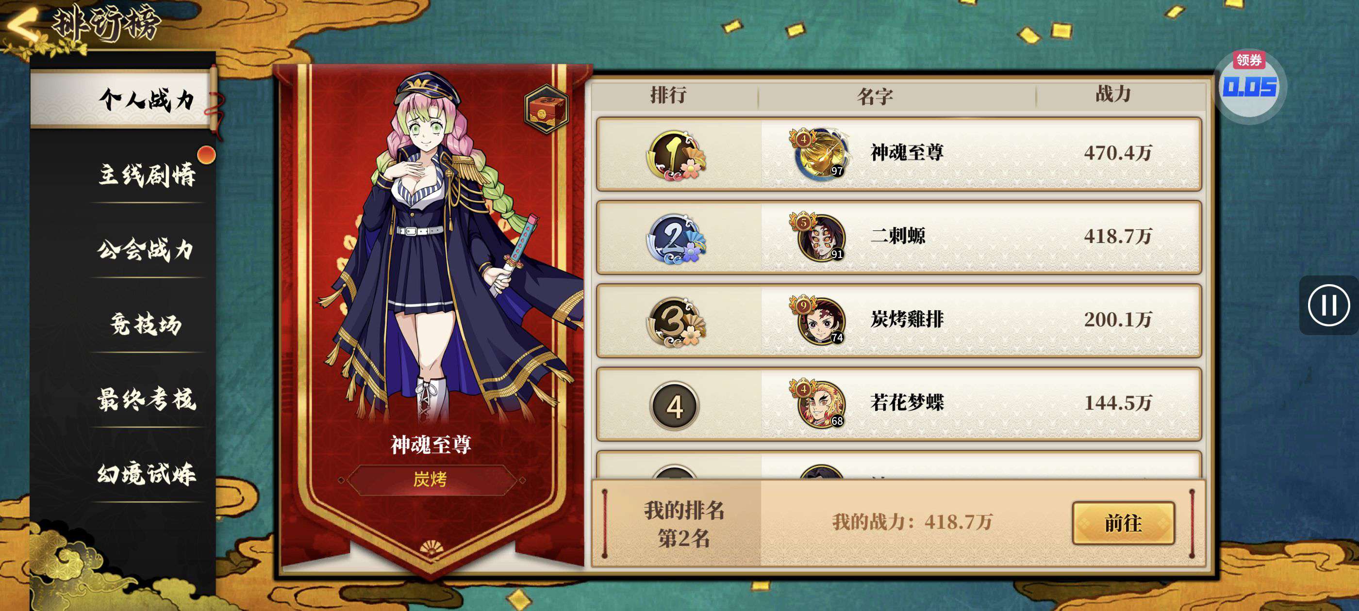The image size is (1359, 611).
Task: Click the first place gold medal badge
Action: (x=676, y=155)
